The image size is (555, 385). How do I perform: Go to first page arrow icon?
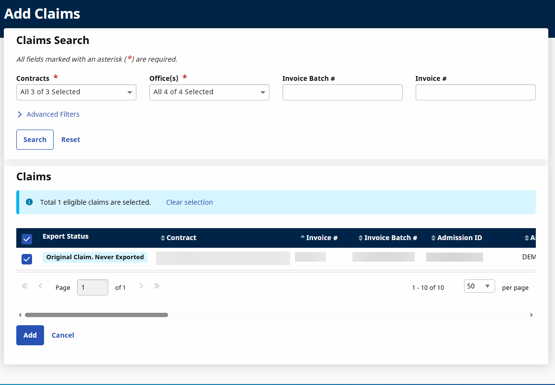coord(25,286)
